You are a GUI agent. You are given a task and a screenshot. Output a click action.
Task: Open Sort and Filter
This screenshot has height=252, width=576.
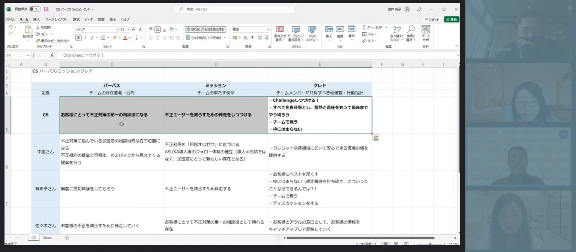click(x=397, y=33)
